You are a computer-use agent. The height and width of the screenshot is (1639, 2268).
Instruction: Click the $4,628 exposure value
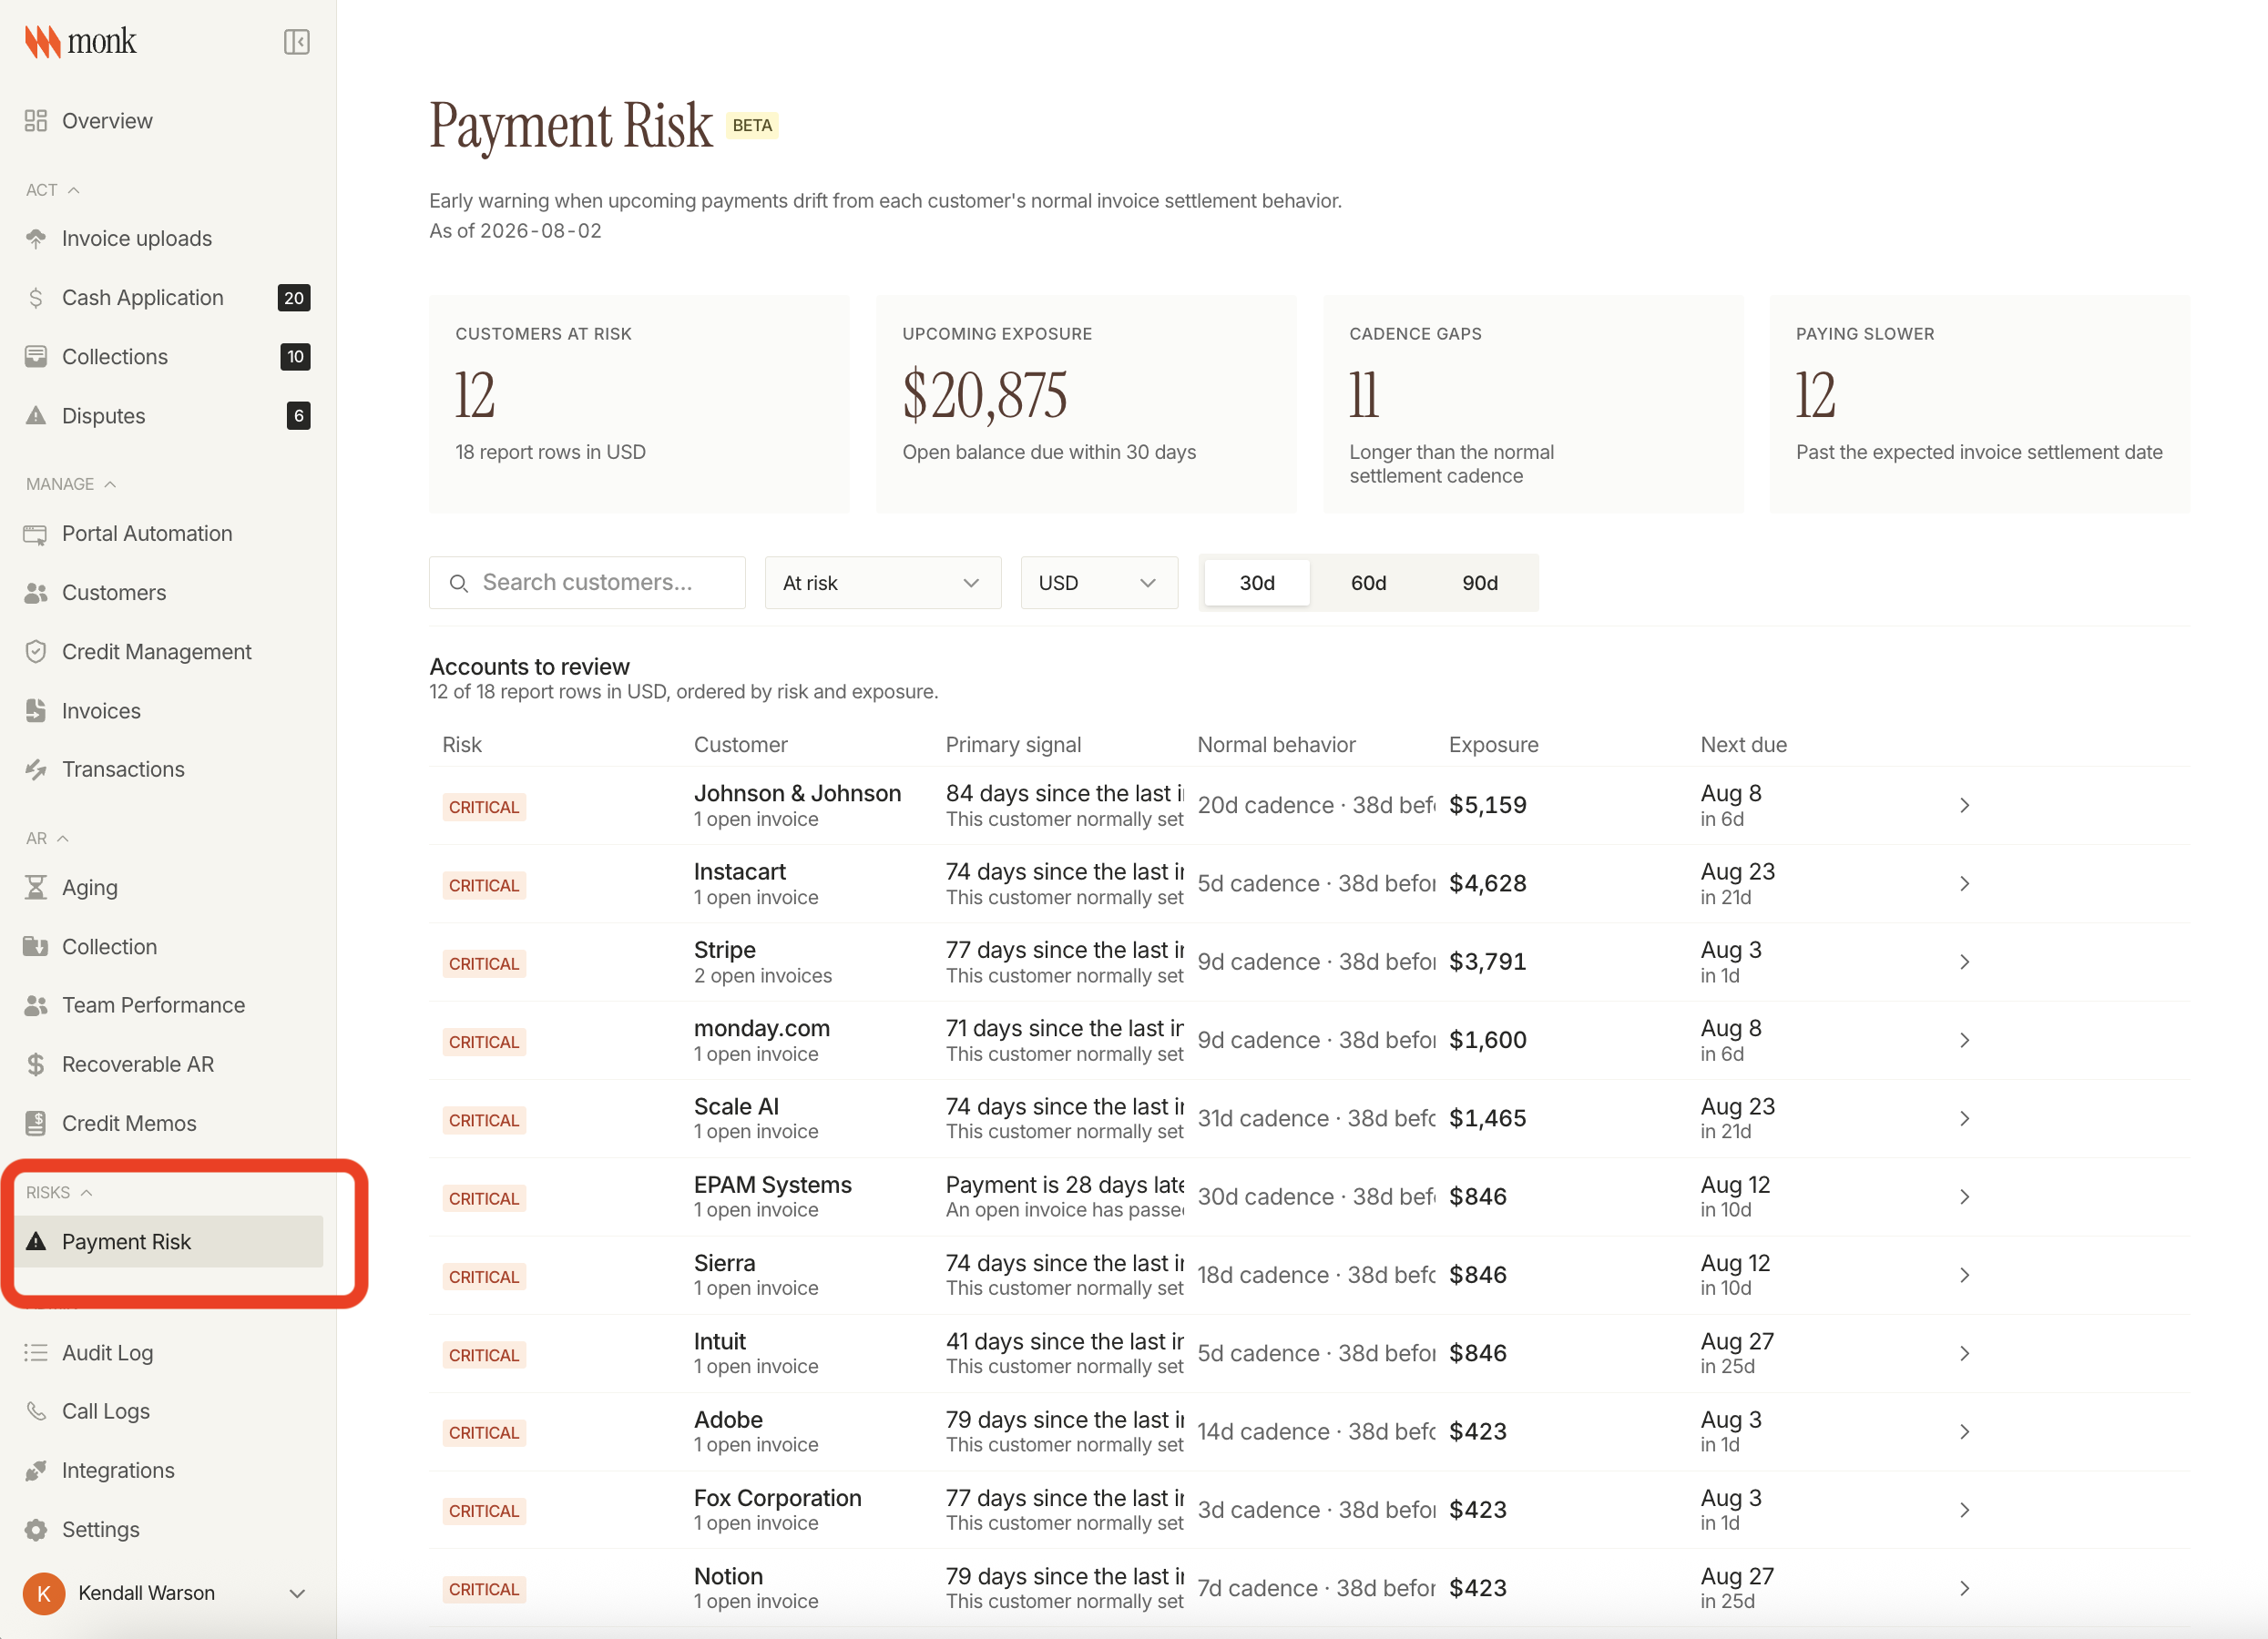point(1487,883)
